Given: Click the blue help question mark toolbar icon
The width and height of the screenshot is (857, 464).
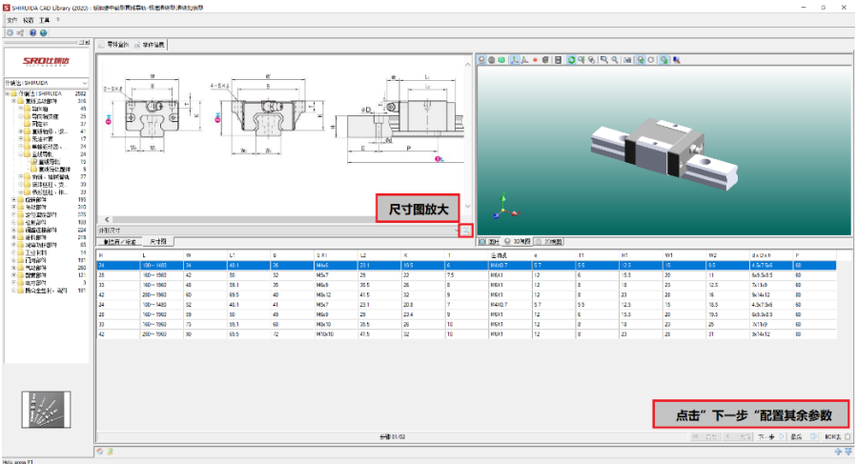Looking at the screenshot, I should click(31, 31).
